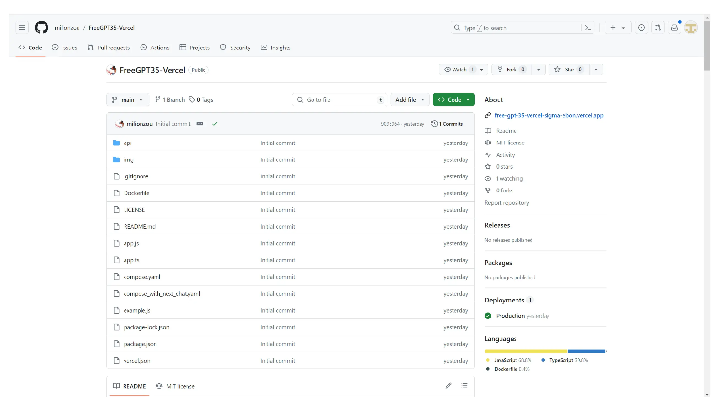Click Report repository link
Viewport: 719px width, 397px height.
[x=507, y=203]
